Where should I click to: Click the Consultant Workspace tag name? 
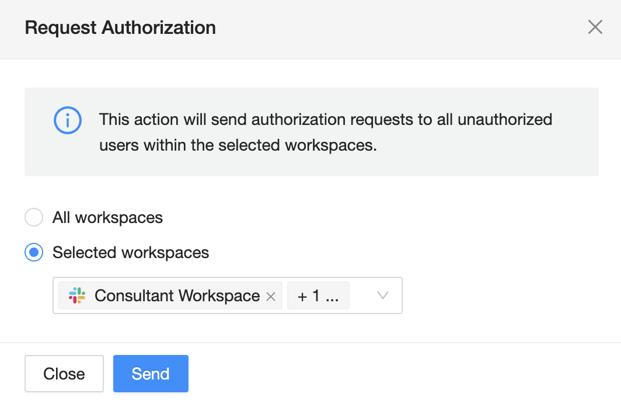(177, 296)
